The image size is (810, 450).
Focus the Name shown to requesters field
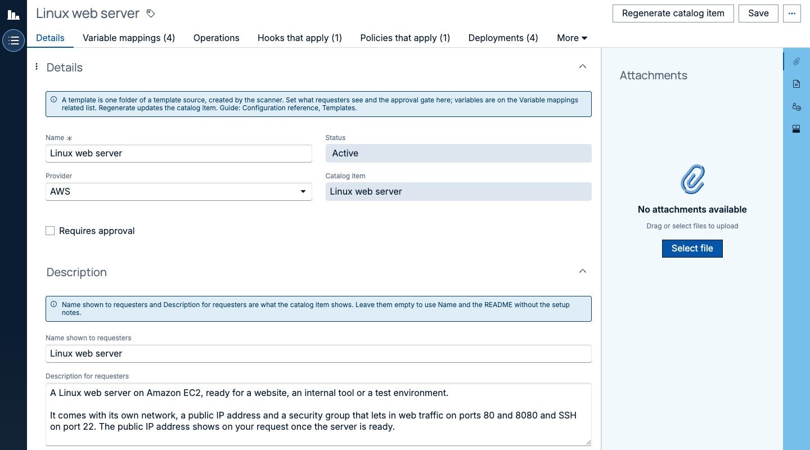tap(318, 353)
